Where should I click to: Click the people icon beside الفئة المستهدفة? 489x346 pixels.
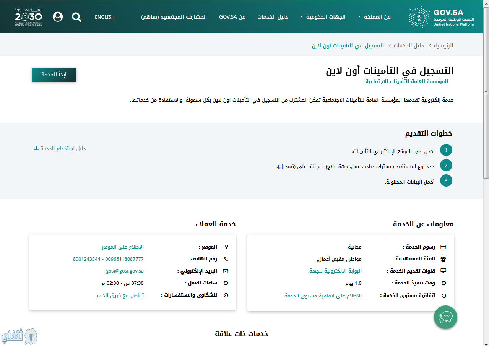[444, 259]
